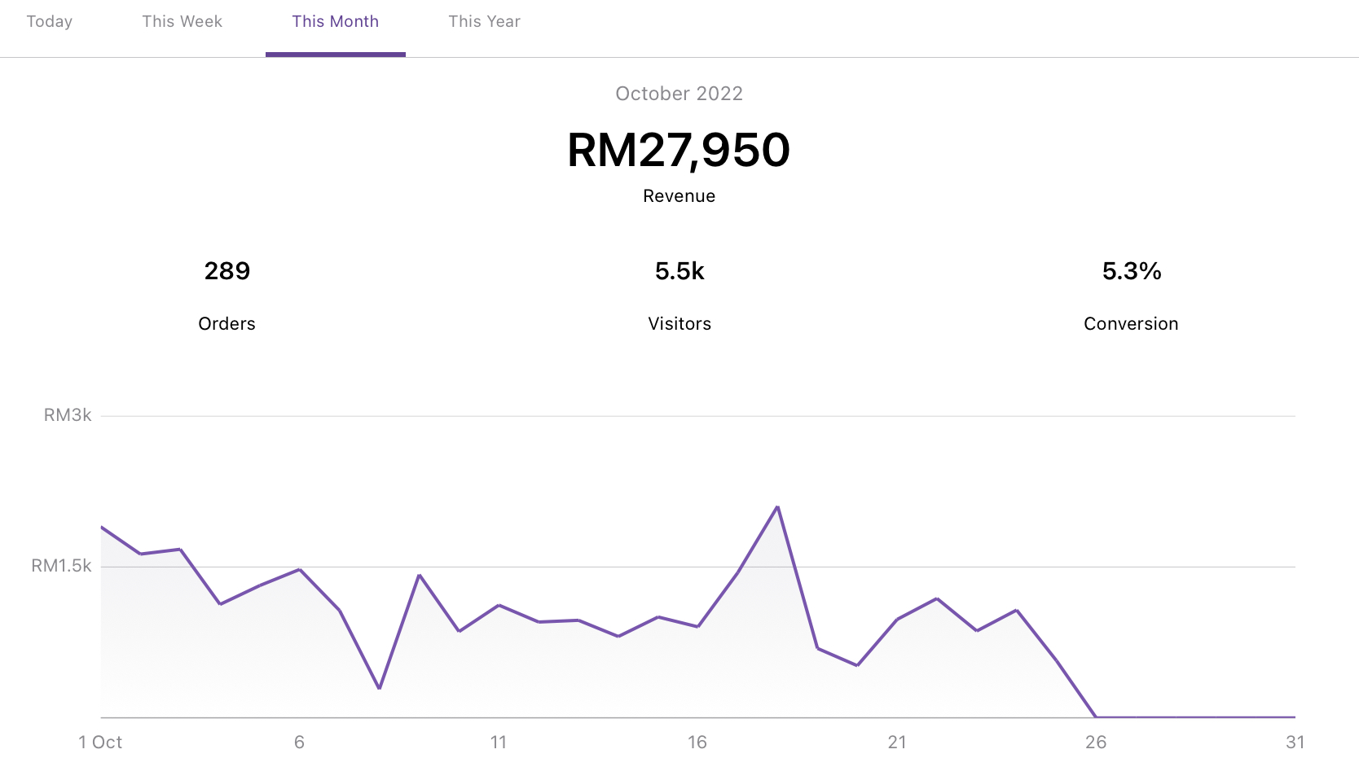Select the This Month tab
The width and height of the screenshot is (1359, 780).
[335, 22]
